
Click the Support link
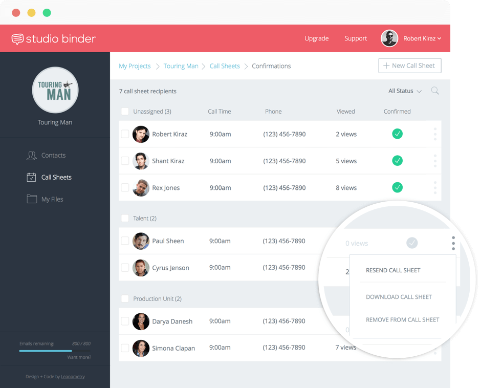point(356,38)
